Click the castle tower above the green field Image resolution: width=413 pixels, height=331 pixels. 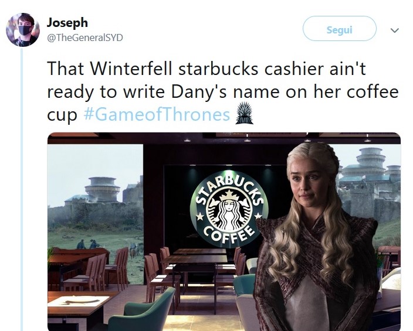point(102,189)
